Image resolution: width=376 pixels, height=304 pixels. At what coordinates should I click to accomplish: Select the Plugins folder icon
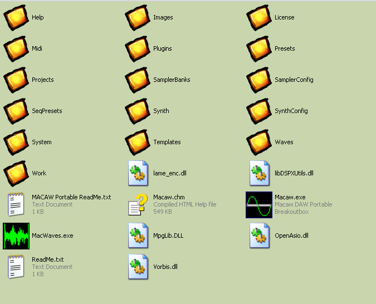point(138,48)
